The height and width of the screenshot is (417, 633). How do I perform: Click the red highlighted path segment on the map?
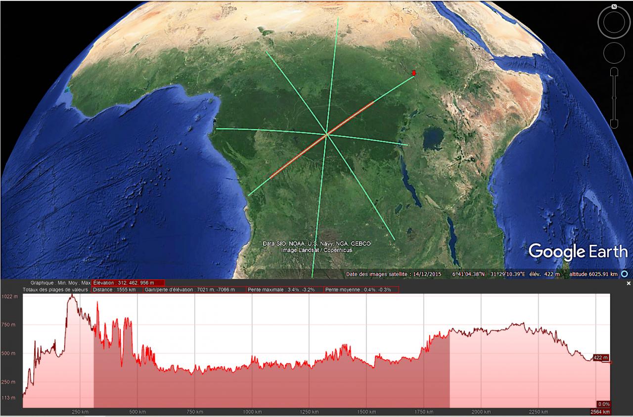point(322,140)
